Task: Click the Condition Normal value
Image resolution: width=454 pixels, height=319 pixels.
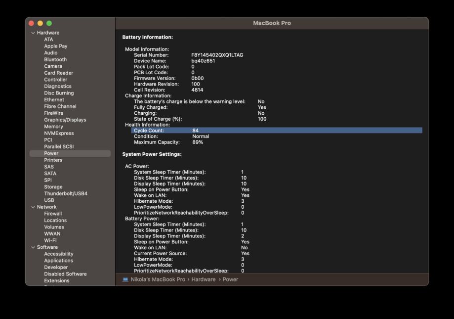Action: tap(201, 137)
